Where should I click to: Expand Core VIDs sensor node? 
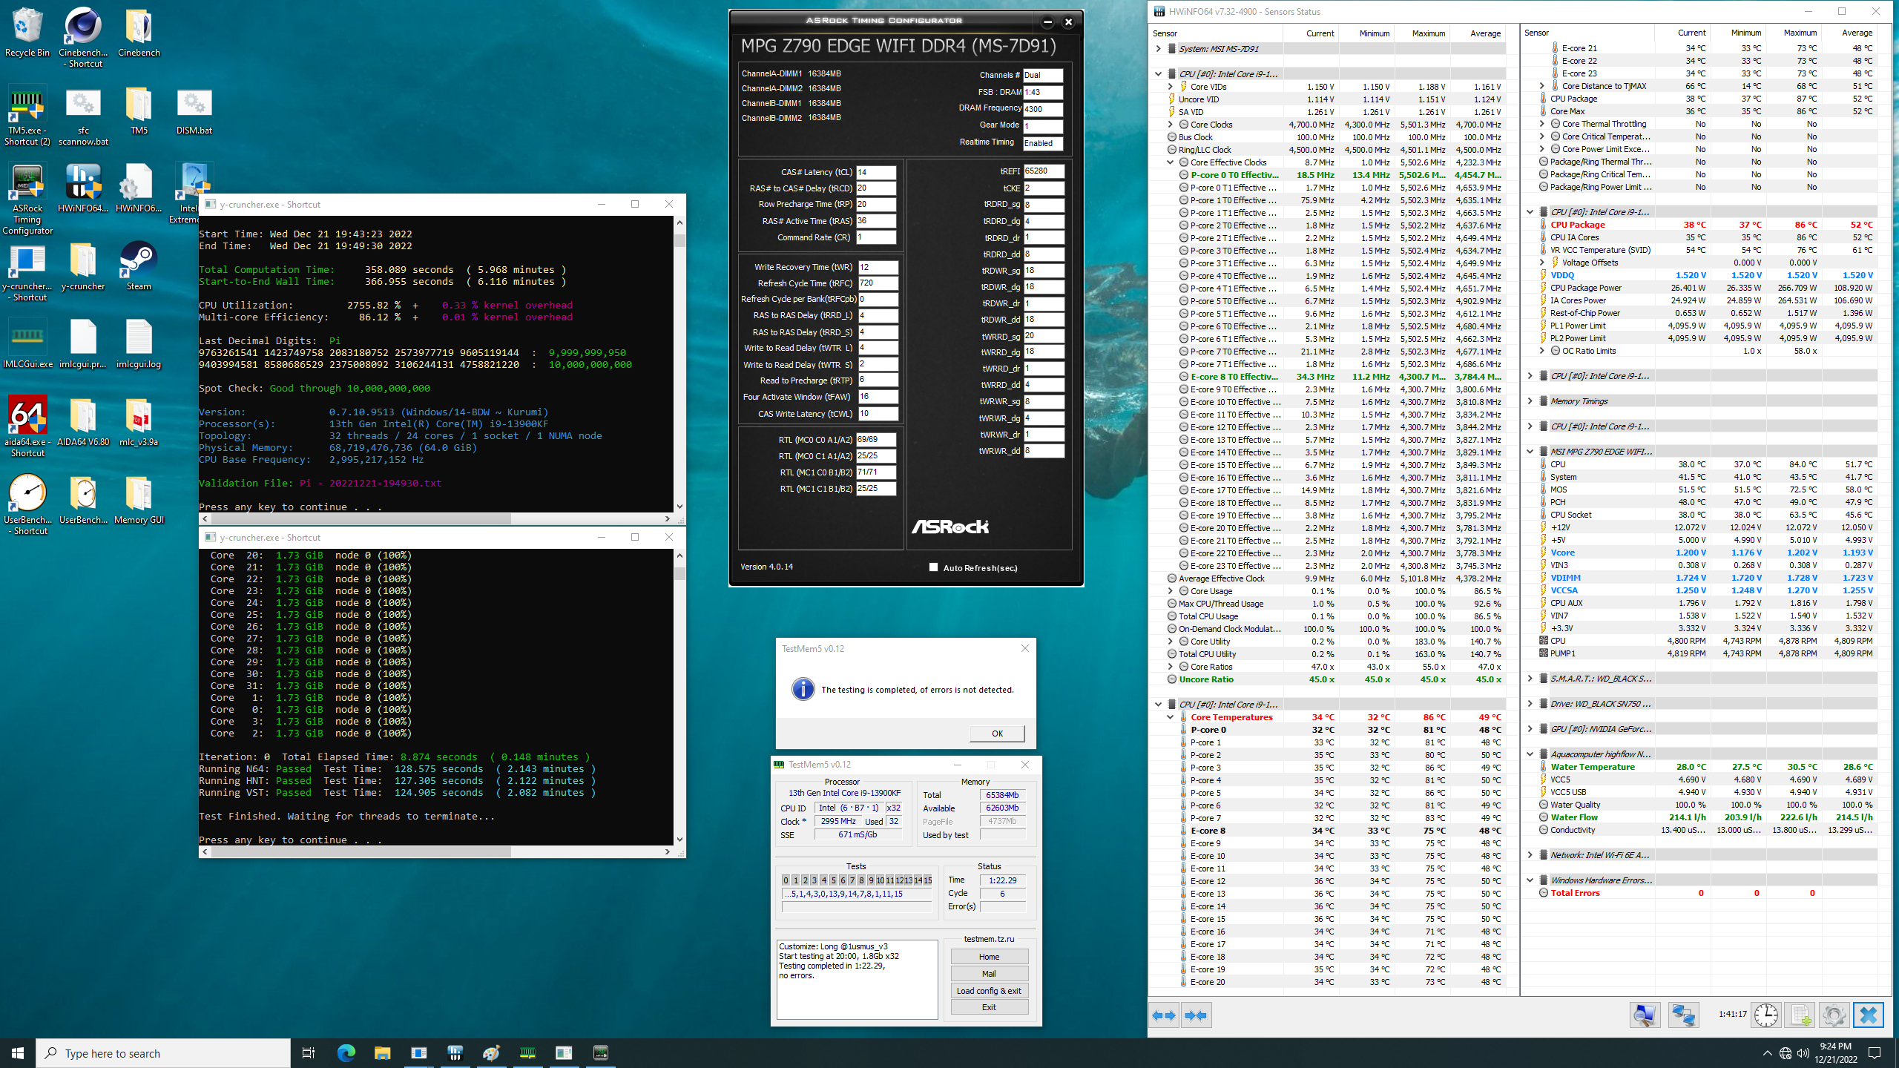[x=1171, y=87]
